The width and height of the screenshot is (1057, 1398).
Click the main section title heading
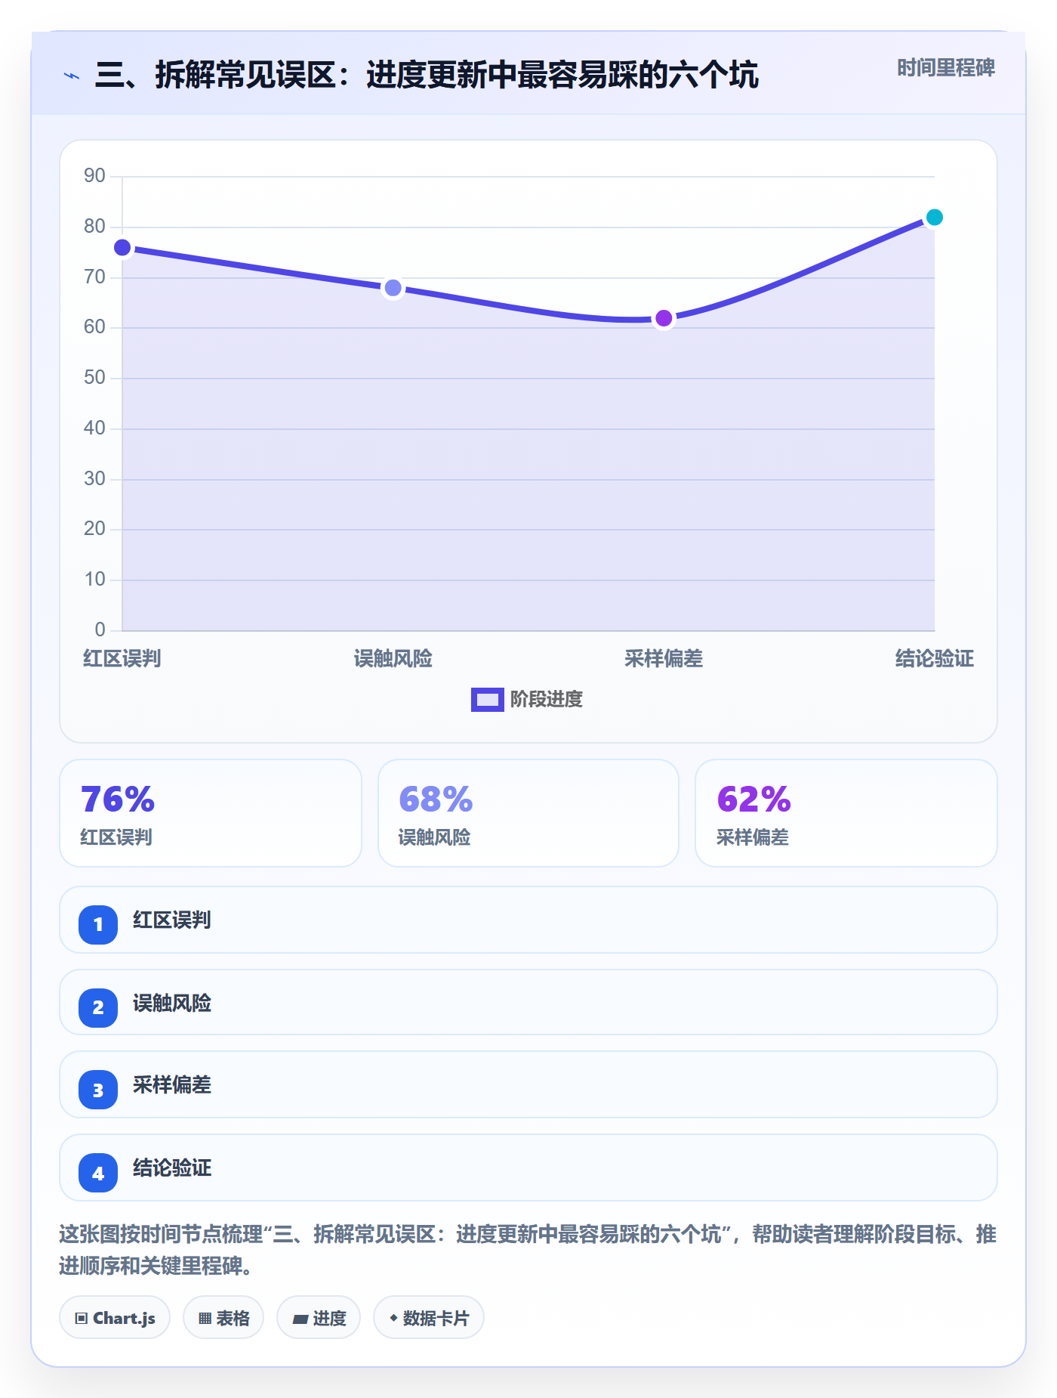pyautogui.click(x=427, y=76)
